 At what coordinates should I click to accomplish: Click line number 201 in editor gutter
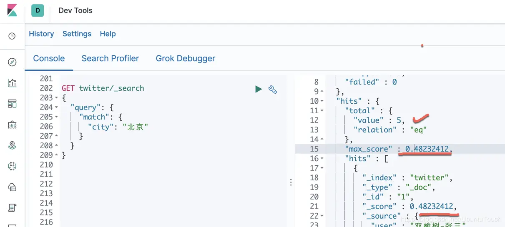(46, 79)
